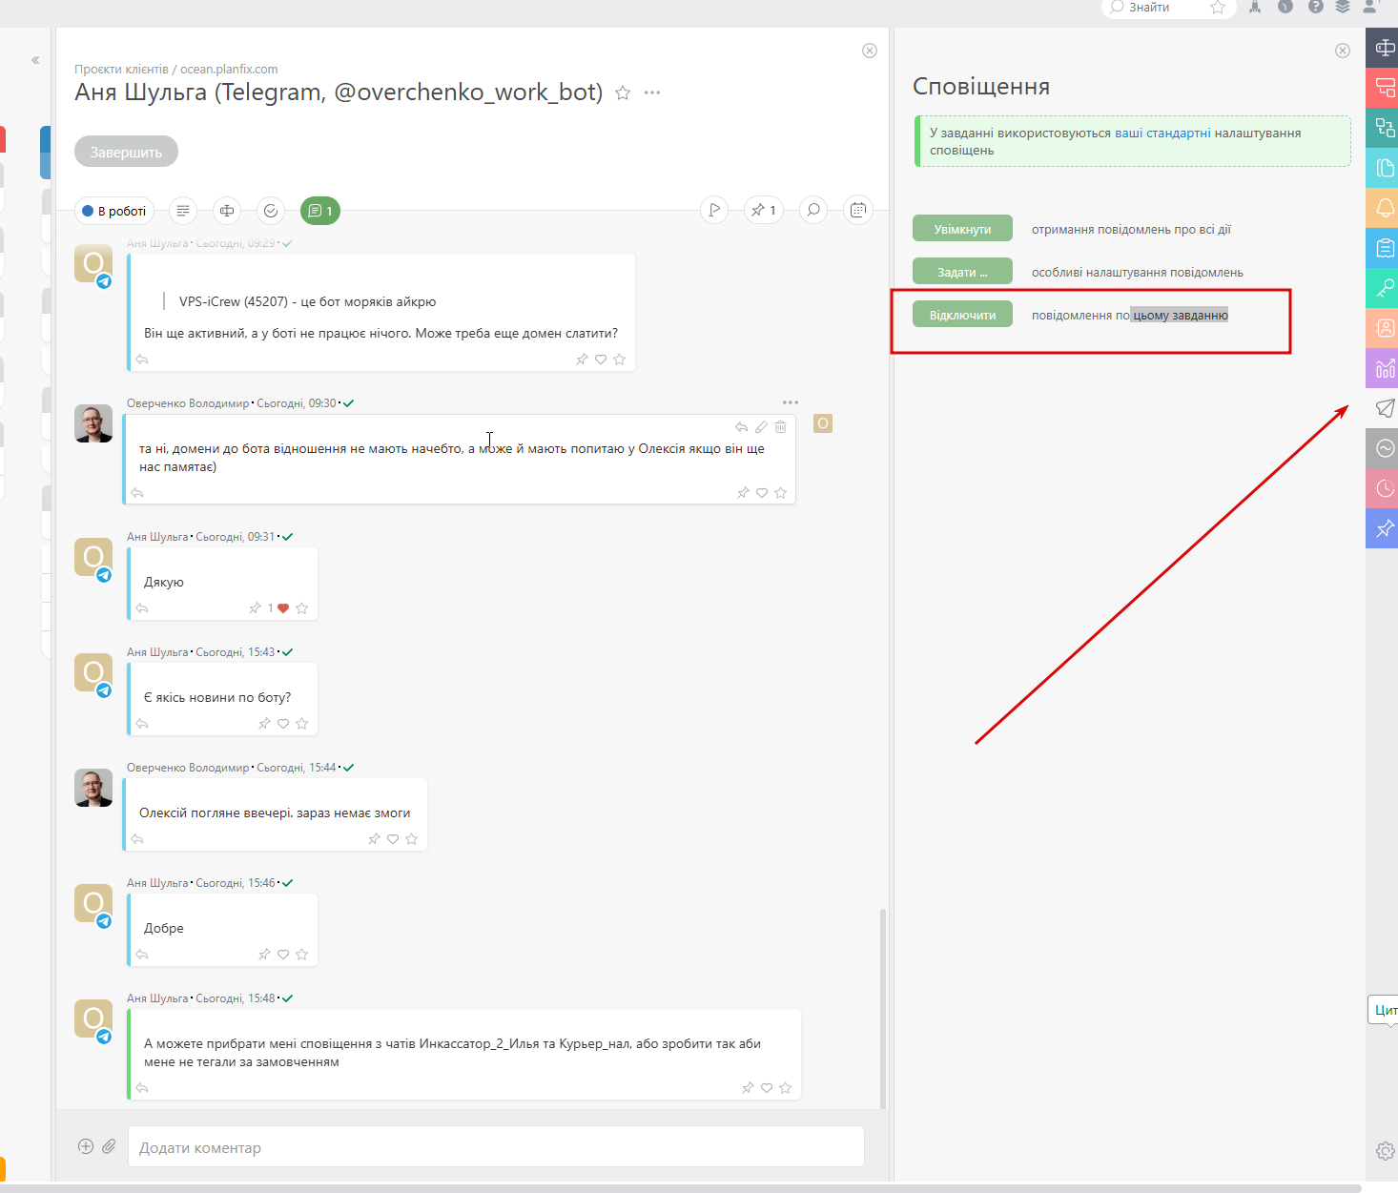The height and width of the screenshot is (1193, 1398).
Task: Click the 'Увімкнути' notifications button
Action: [962, 229]
